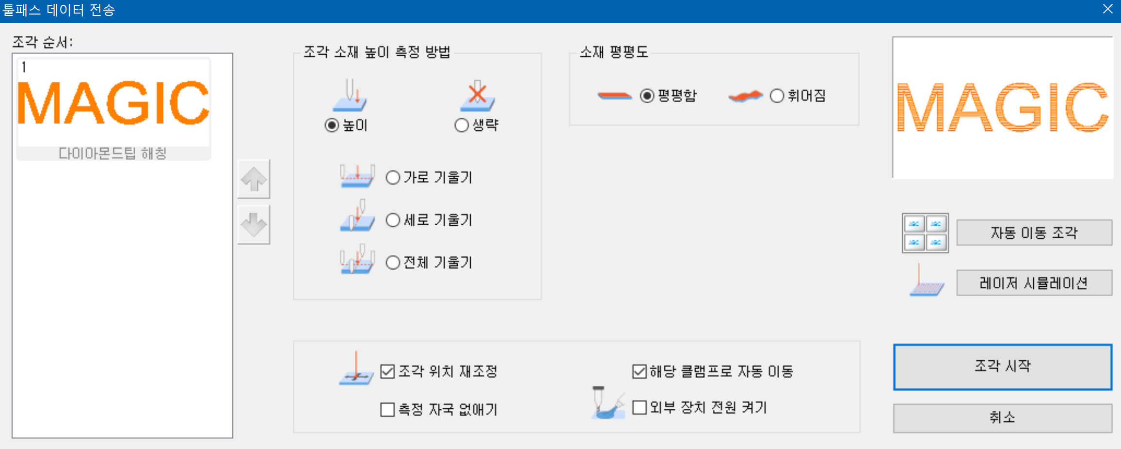Enable the 외부 장치 전원 켜기 checkbox
Image resolution: width=1121 pixels, height=449 pixels.
coord(640,408)
